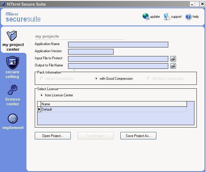Switch to secure setting tab label
This screenshot has height=172, width=206.
(12, 74)
